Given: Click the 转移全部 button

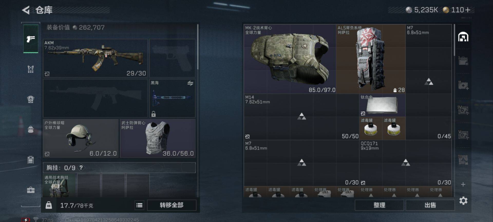Looking at the screenshot, I should coord(172,205).
